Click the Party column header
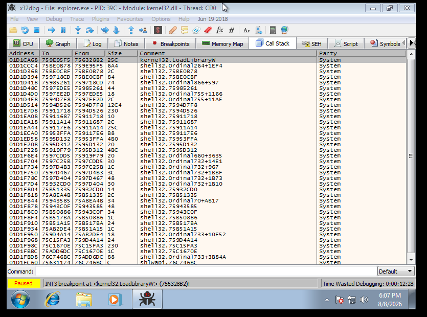 [x=362, y=53]
